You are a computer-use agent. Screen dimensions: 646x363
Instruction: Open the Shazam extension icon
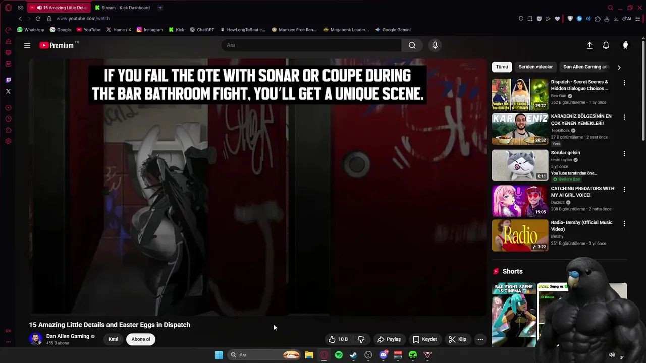point(579,19)
